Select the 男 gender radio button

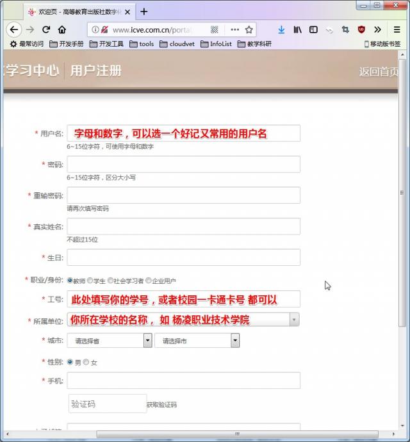[70, 362]
